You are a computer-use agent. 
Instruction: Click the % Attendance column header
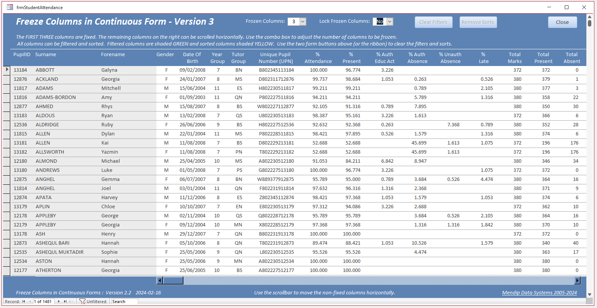(318, 58)
